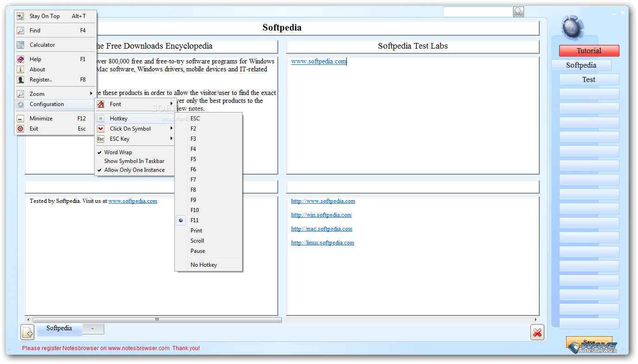Open the Click On Symbol submenu
This screenshot has height=364, width=638.
[x=135, y=129]
